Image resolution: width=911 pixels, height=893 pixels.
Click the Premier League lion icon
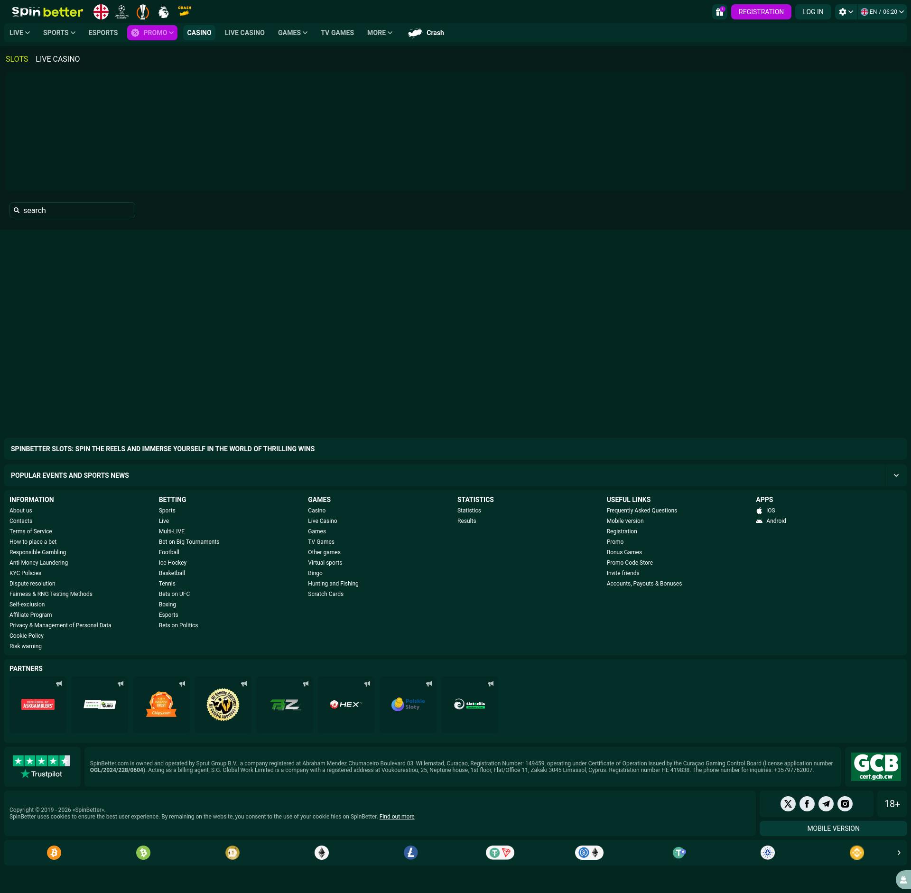[x=163, y=11]
